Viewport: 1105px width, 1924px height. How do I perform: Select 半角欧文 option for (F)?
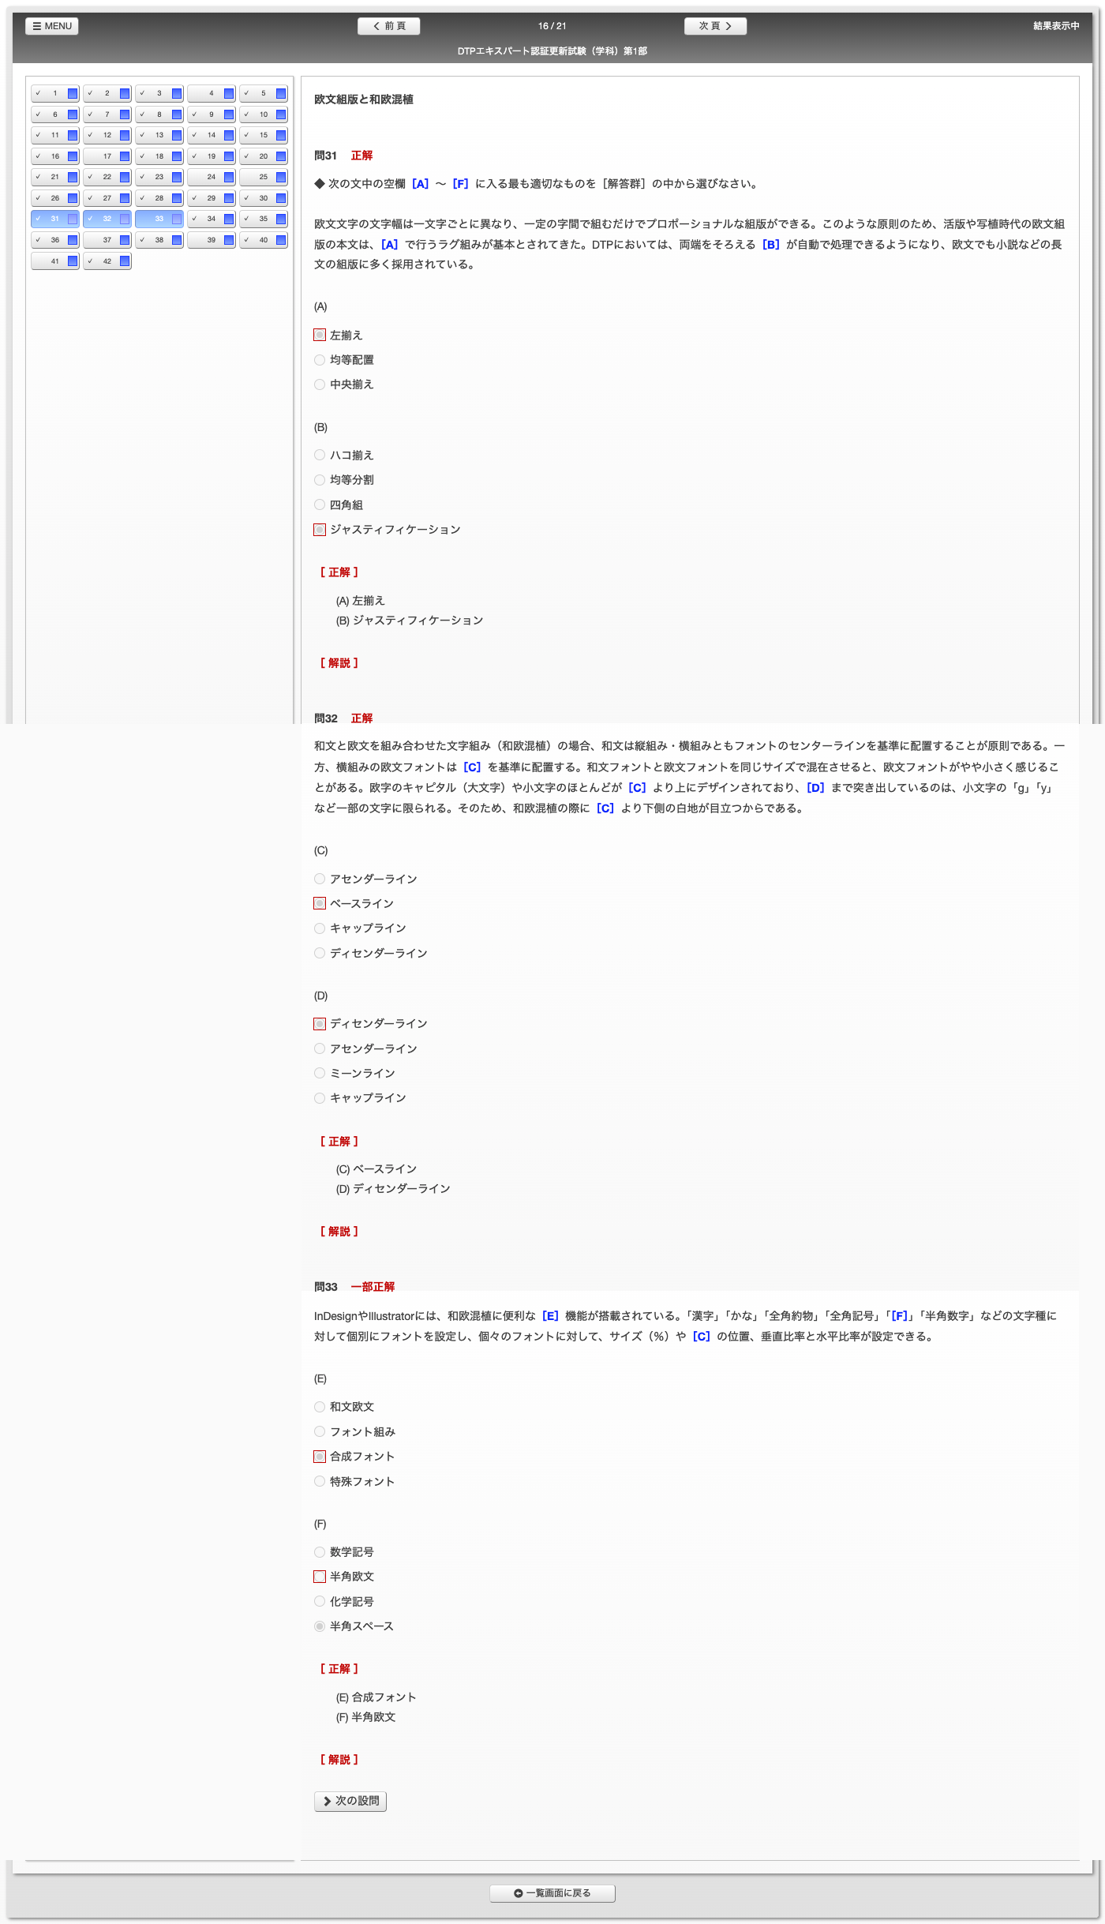pos(320,1577)
